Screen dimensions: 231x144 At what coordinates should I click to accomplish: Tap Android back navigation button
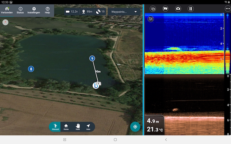tap(166, 140)
